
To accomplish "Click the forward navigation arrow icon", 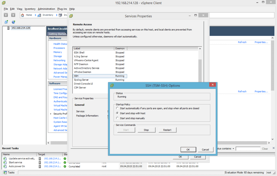I will (x=13, y=15).
